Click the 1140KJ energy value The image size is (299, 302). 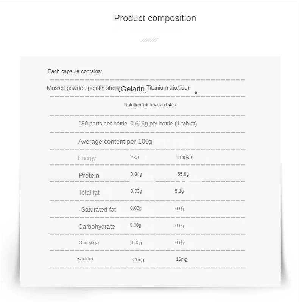[184, 158]
